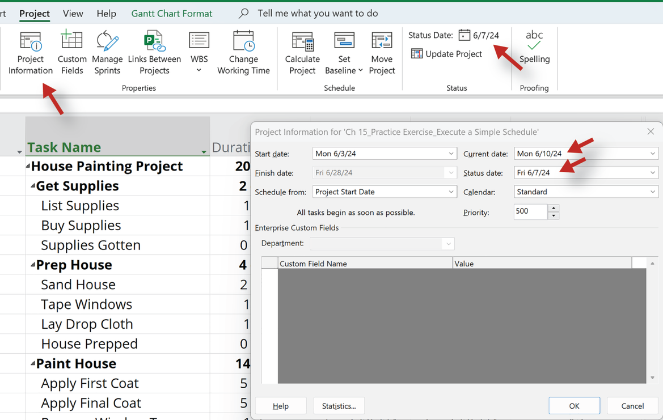The image size is (663, 420).
Task: Click the Cancel button
Action: pyautogui.click(x=632, y=406)
